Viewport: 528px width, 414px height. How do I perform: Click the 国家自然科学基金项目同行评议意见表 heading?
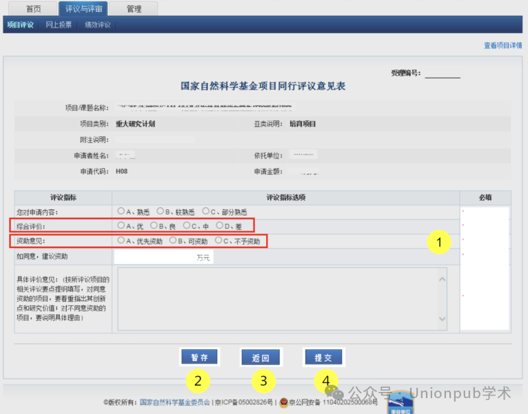(263, 86)
